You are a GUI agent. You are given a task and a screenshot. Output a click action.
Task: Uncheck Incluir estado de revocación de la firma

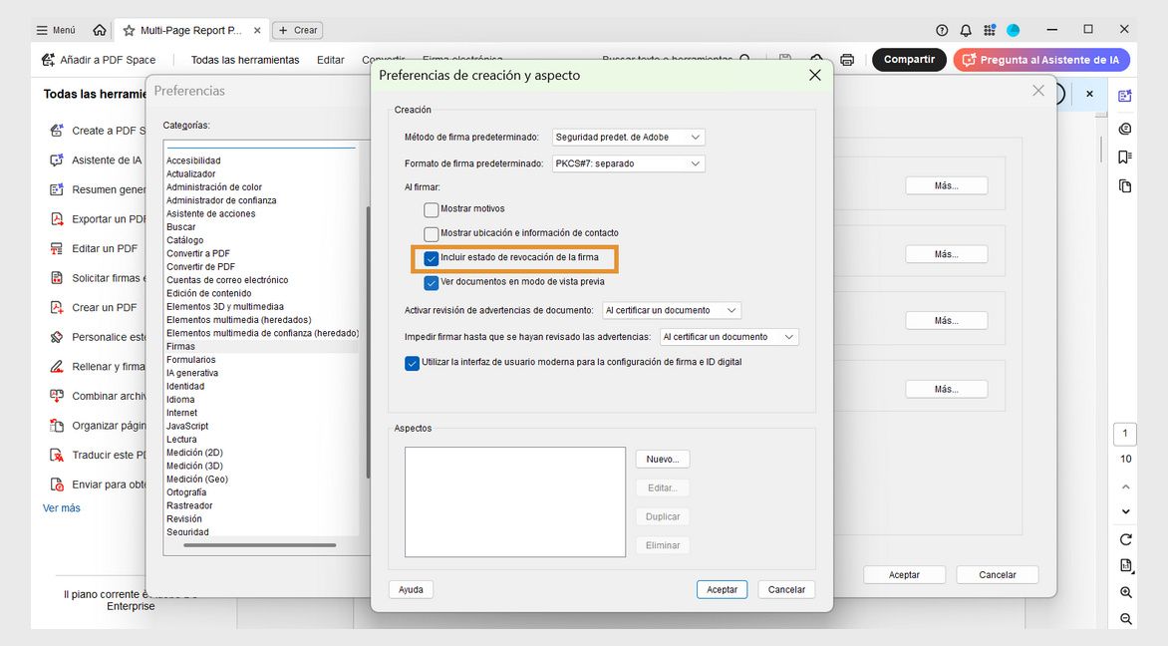click(x=432, y=258)
